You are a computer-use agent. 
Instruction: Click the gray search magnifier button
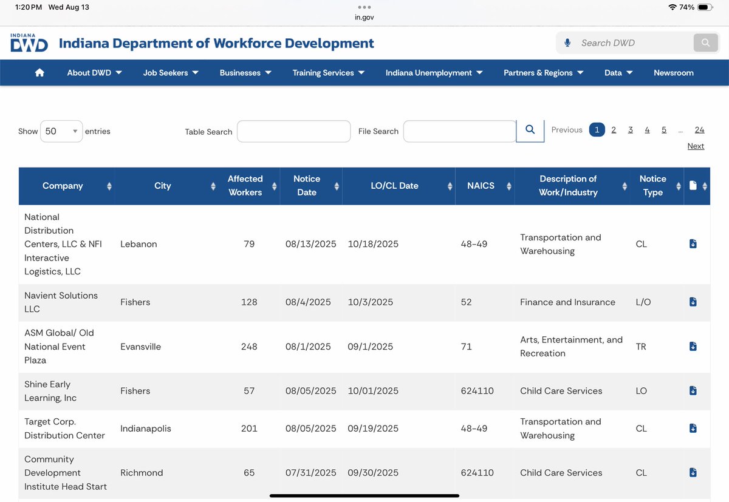(705, 42)
